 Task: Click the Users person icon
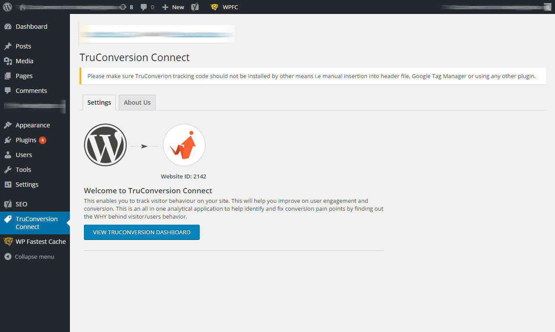pyautogui.click(x=8, y=155)
